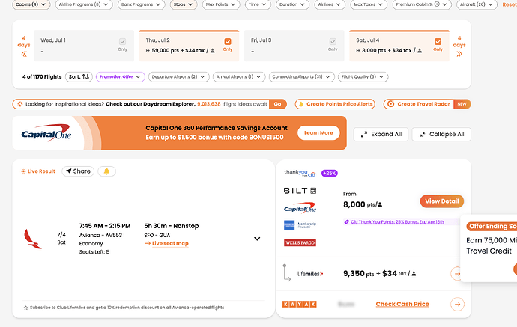Open the Time filter dropdown
517x327 pixels.
pos(258,4)
